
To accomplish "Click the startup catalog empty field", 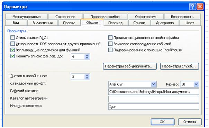I will click(x=154, y=99).
